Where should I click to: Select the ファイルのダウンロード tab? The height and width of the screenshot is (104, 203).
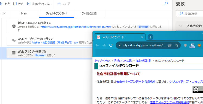(57, 13)
